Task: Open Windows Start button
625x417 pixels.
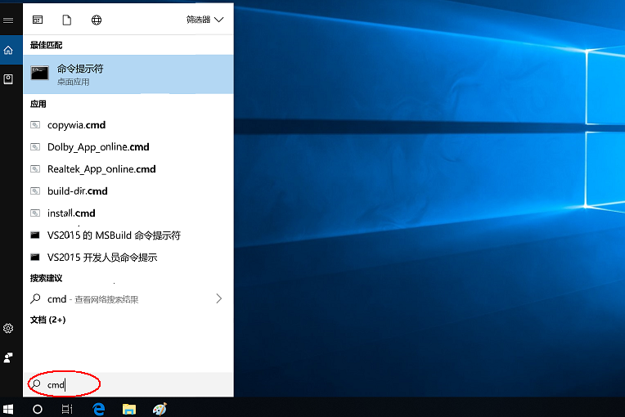Action: (9, 408)
